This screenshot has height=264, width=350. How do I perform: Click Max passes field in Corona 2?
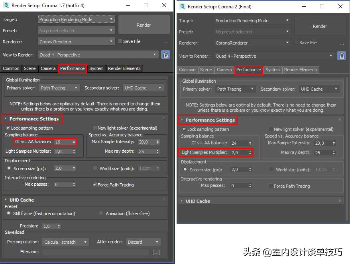(239, 186)
